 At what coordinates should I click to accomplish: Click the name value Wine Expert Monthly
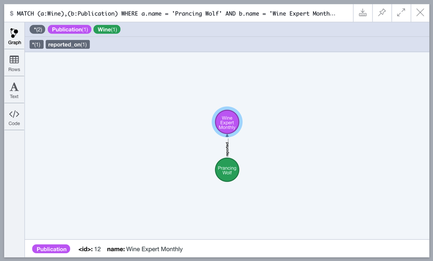pos(154,249)
